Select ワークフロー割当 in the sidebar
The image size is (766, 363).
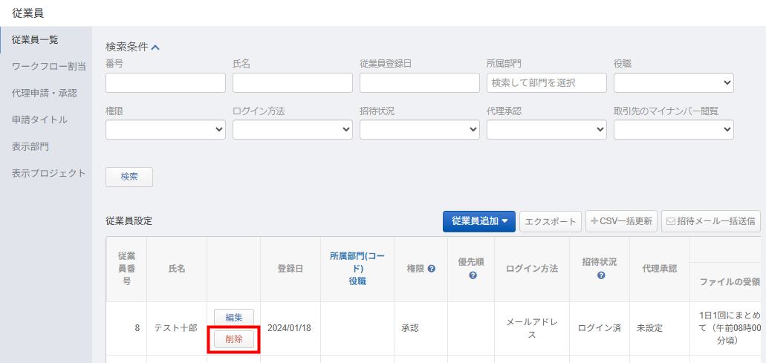49,66
